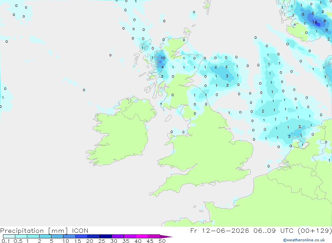The image size is (332, 243).
Task: Click the '35' legend scale label
Action: pos(126,241)
